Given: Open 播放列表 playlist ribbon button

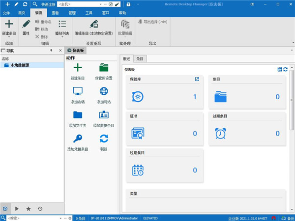Looking at the screenshot, I should (x=62, y=28).
